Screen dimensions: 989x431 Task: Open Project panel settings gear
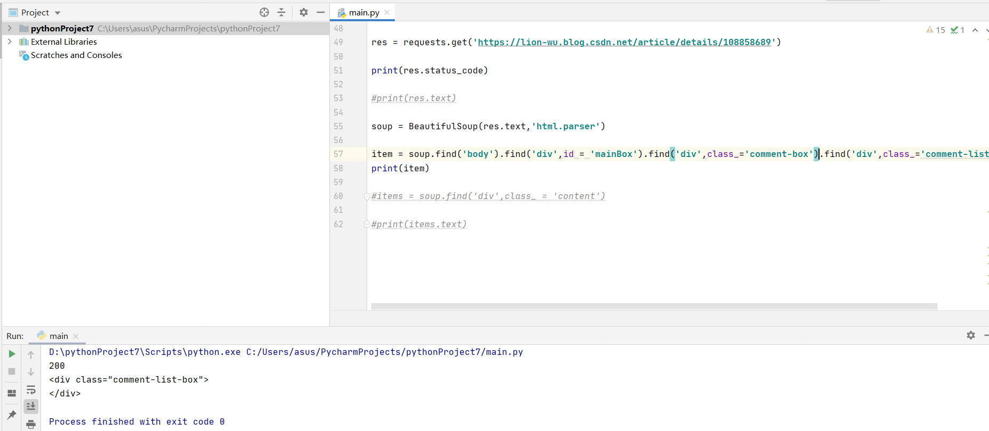(x=304, y=12)
